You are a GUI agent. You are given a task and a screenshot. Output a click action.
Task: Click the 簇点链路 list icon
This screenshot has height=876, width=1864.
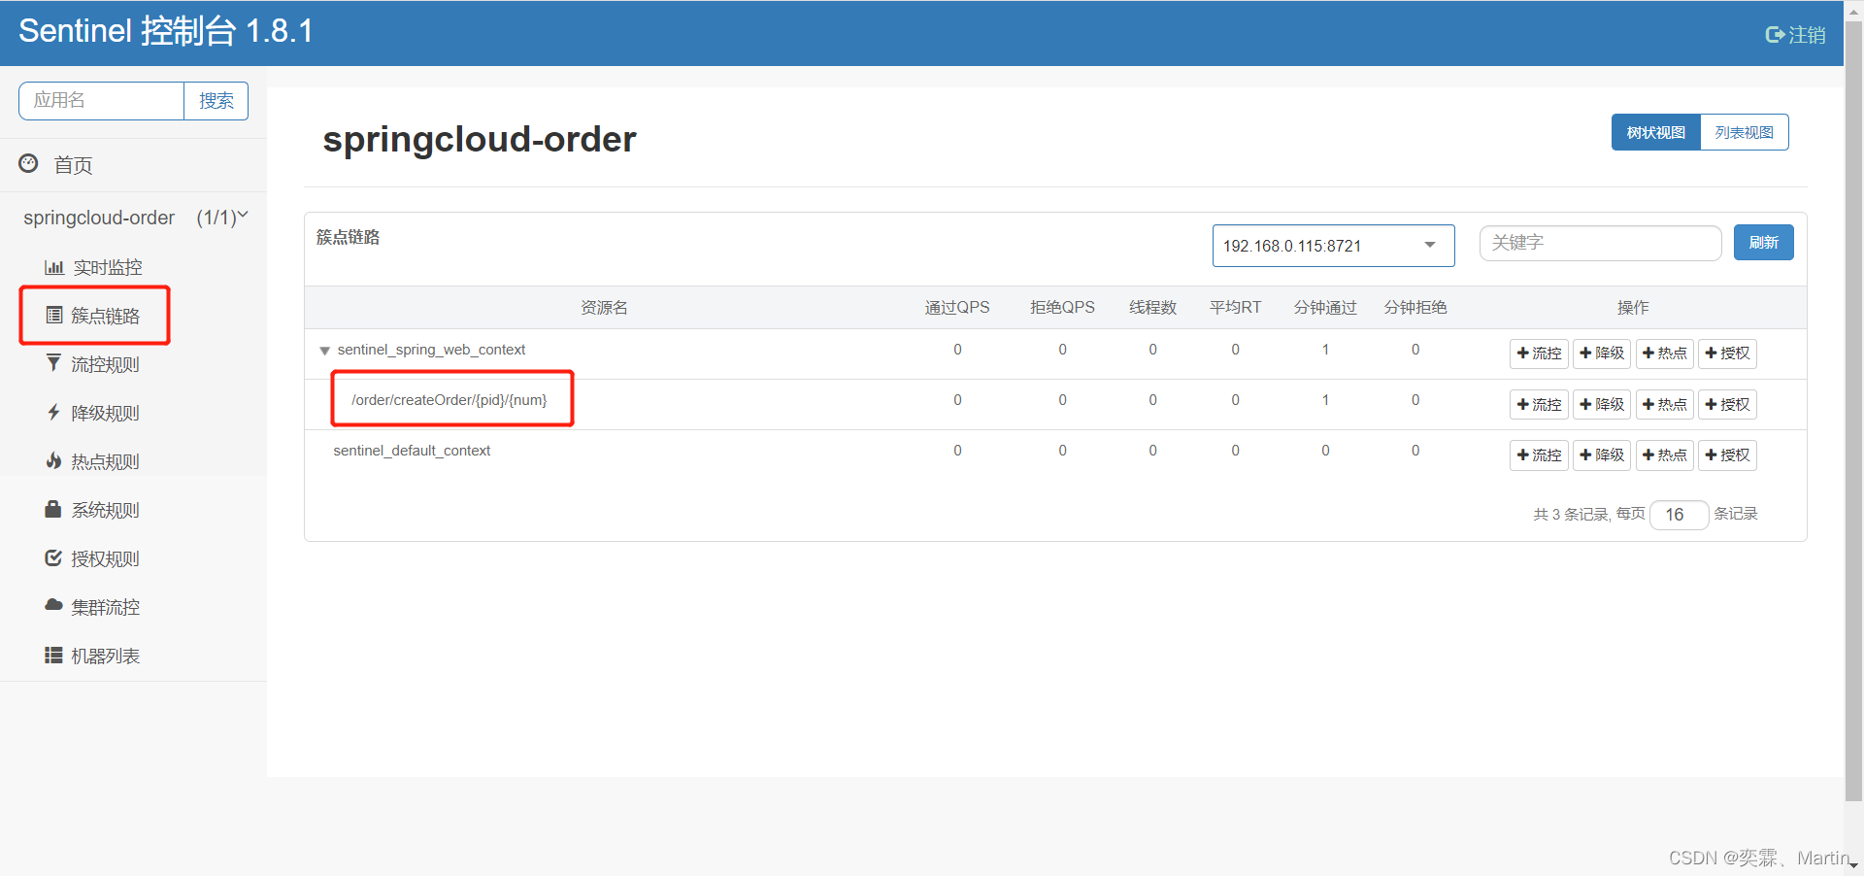pos(54,315)
